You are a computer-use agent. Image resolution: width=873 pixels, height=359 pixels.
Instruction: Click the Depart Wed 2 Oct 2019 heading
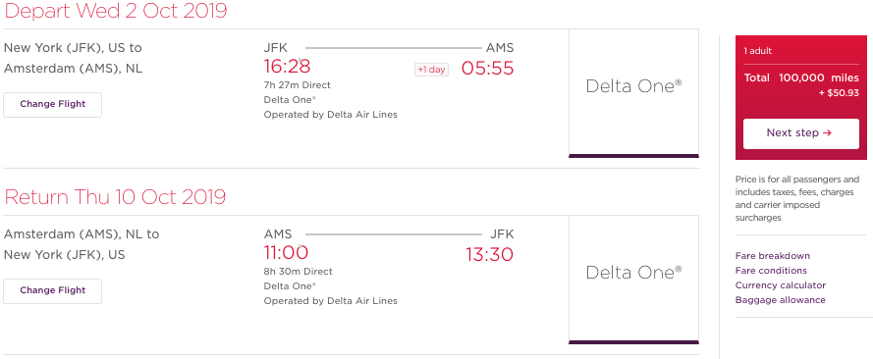point(115,11)
